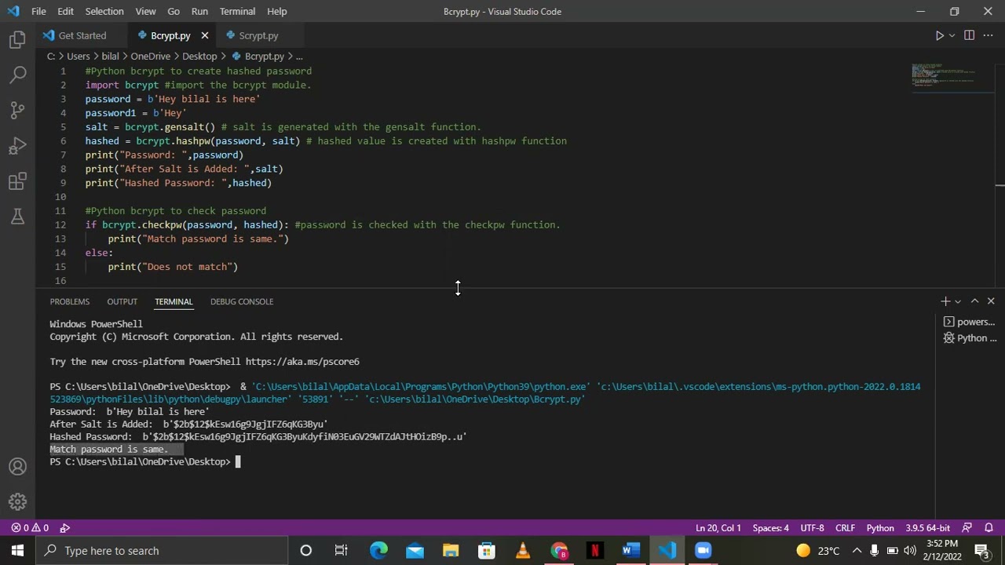Open Action Center notifications icon

pos(981,550)
